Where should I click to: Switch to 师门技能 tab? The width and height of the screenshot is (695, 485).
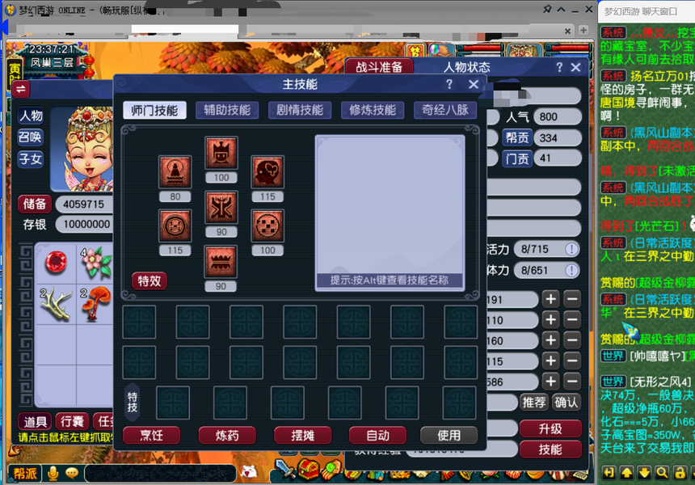click(154, 111)
